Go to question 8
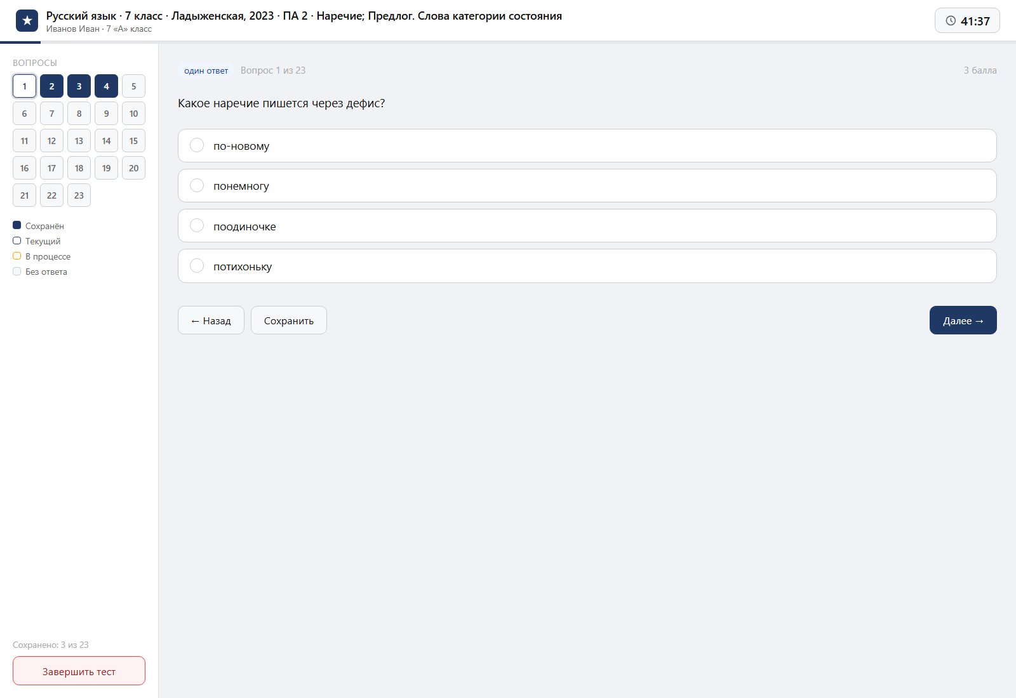The height and width of the screenshot is (698, 1016). (x=79, y=114)
